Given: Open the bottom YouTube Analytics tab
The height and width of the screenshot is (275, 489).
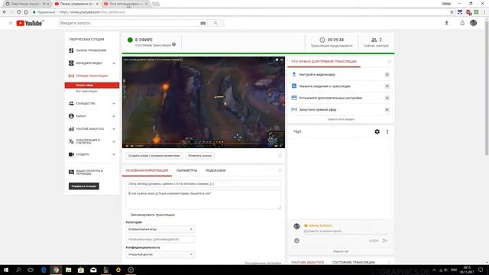Looking at the screenshot, I should (307, 263).
